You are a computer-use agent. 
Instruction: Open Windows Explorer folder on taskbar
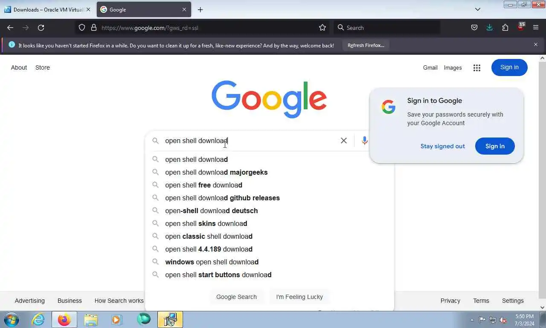[91, 319]
